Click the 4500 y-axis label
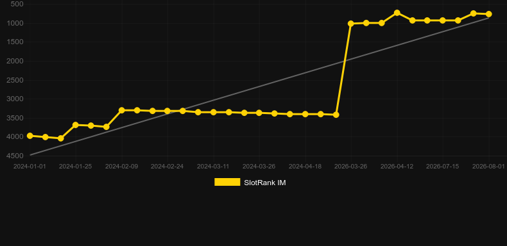 (15, 156)
